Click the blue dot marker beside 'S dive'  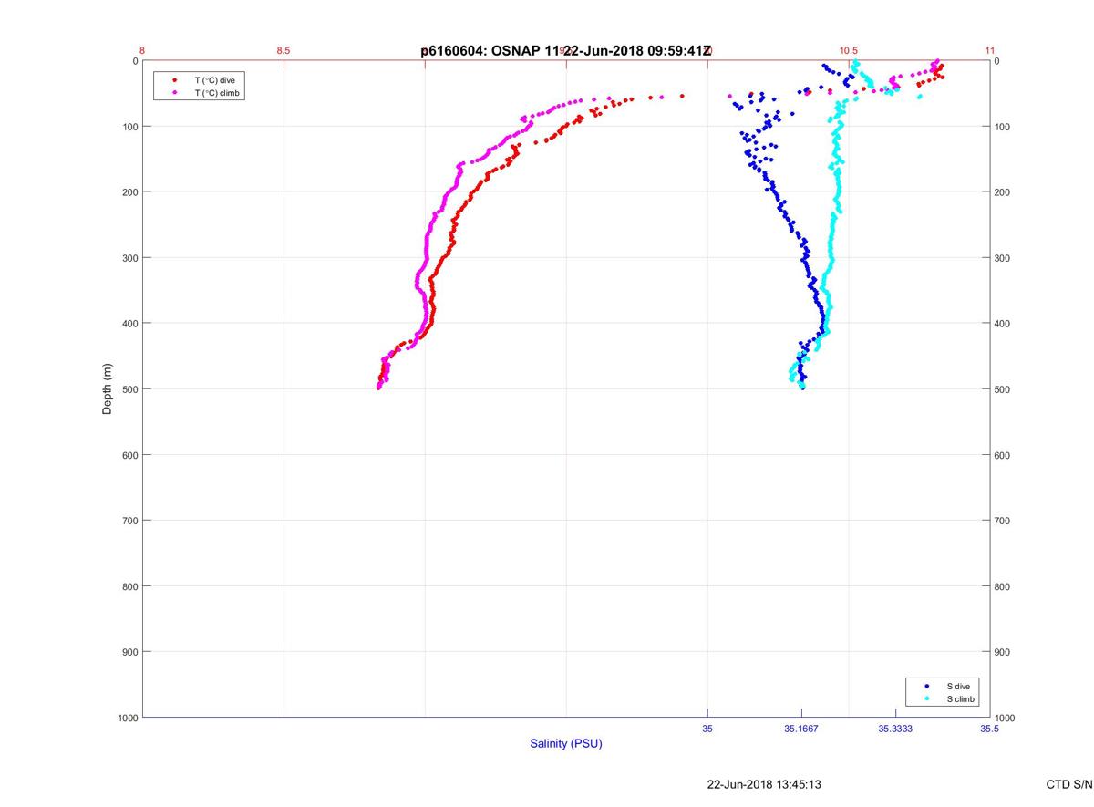click(926, 686)
